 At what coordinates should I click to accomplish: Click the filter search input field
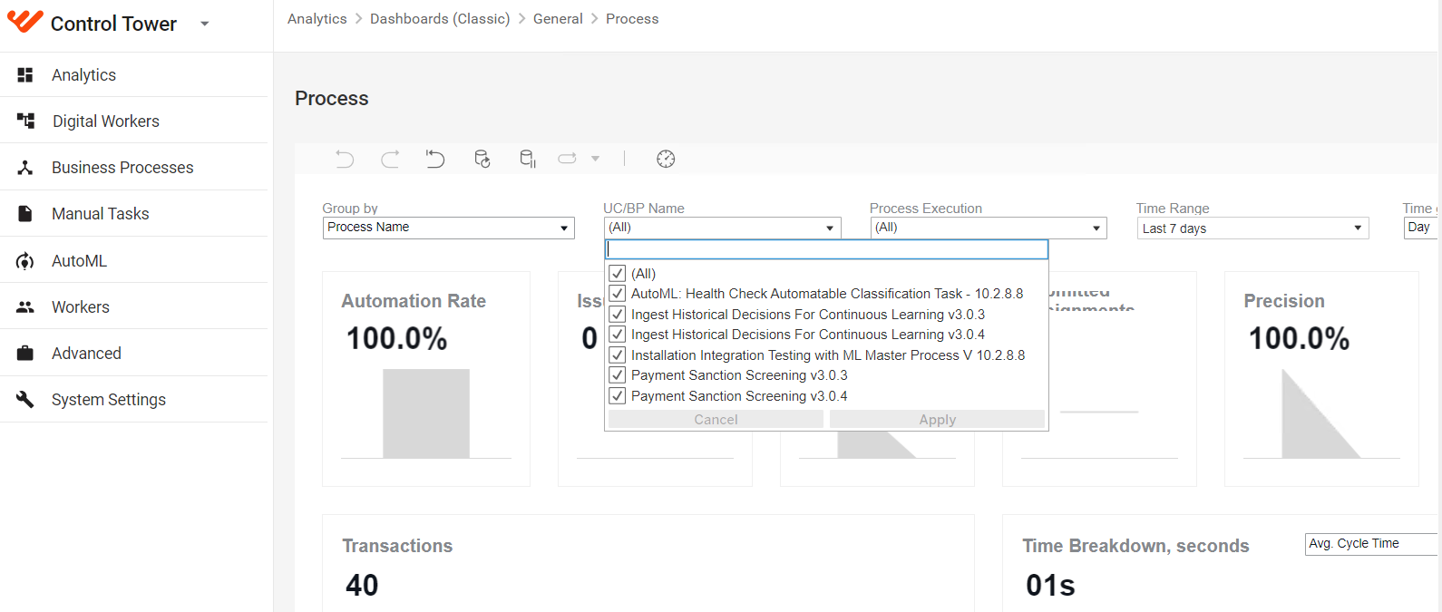point(826,249)
